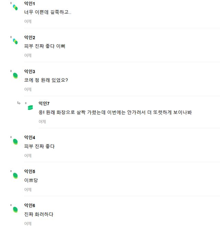Click 익인4's green profile avatar

point(15,141)
